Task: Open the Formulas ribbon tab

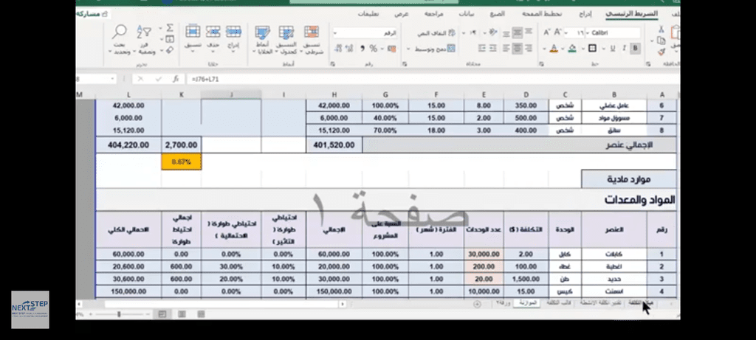Action: pos(497,14)
